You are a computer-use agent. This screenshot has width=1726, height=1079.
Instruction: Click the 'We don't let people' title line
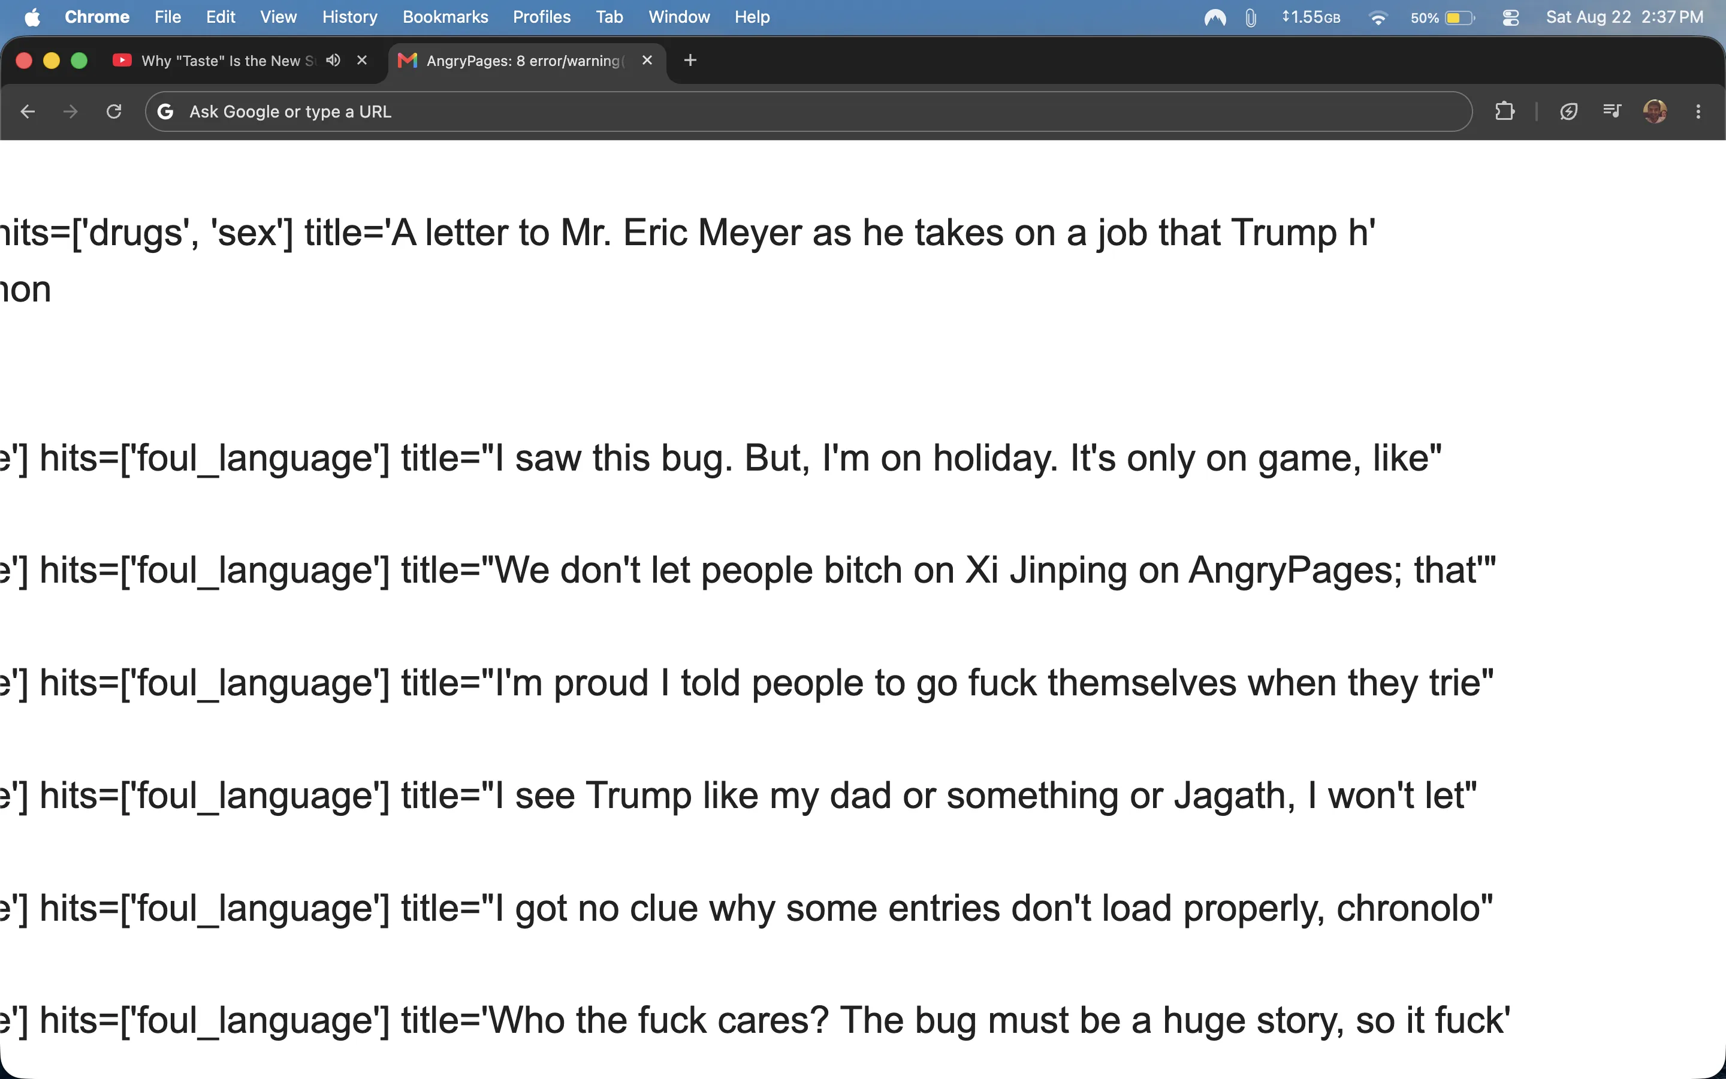pos(748,570)
